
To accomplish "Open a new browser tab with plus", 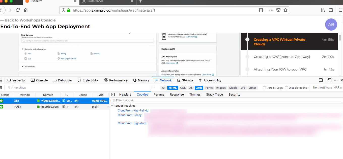I will coord(140,1).
